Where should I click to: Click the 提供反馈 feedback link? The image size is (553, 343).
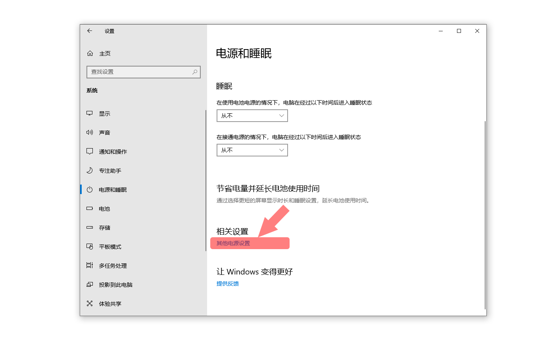coord(227,284)
